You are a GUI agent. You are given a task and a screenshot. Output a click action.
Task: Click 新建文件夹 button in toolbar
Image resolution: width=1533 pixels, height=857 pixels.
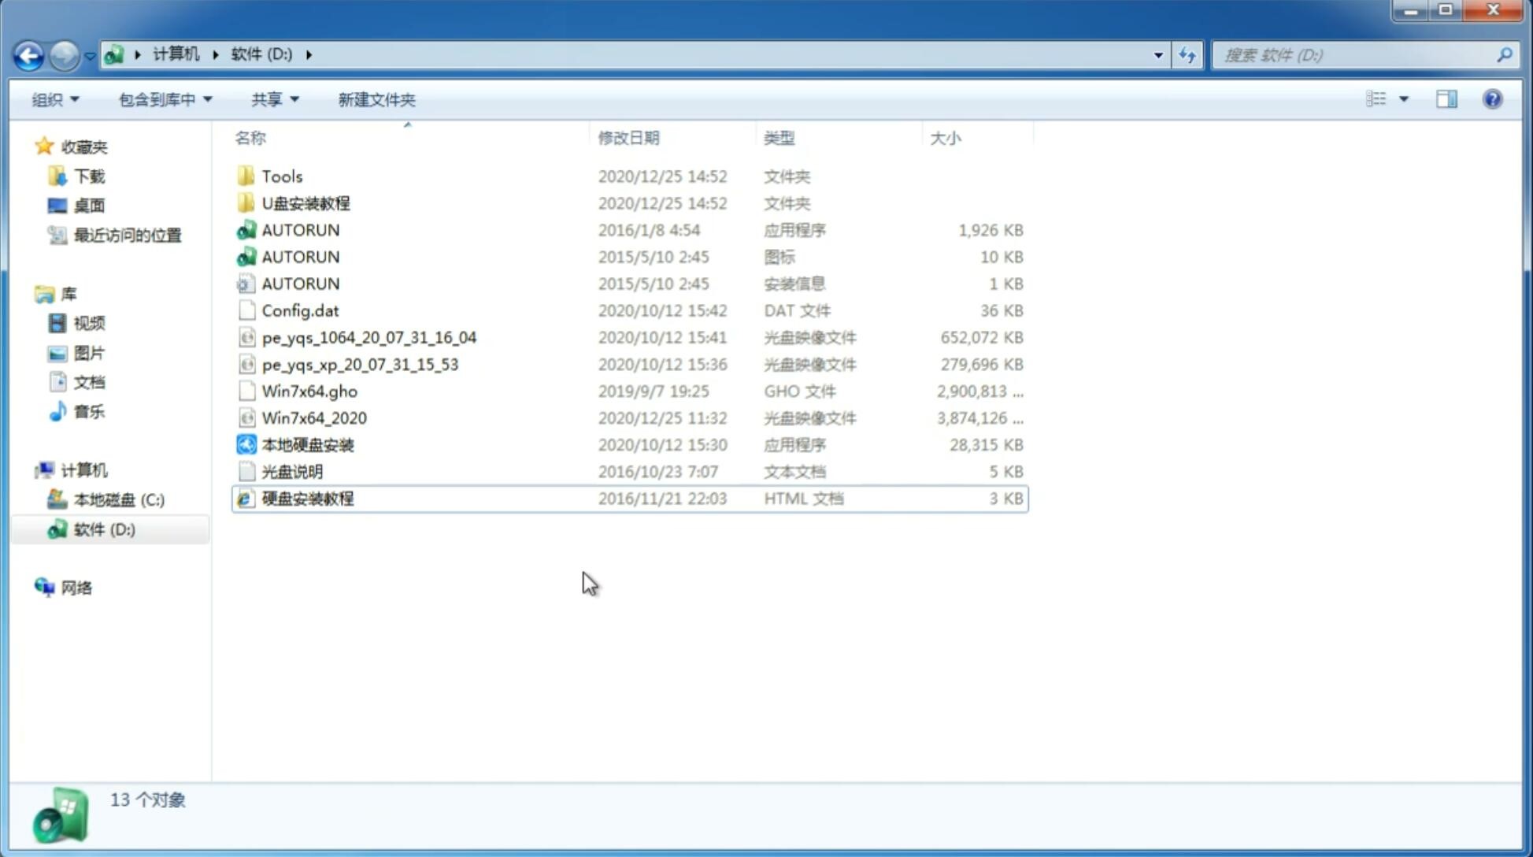pos(376,99)
